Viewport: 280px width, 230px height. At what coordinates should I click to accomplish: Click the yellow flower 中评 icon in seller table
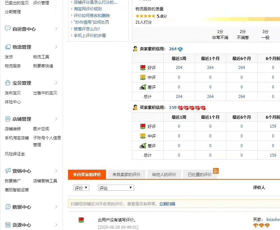(143, 77)
